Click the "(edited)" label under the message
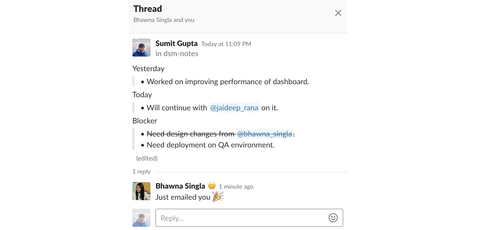 [147, 158]
